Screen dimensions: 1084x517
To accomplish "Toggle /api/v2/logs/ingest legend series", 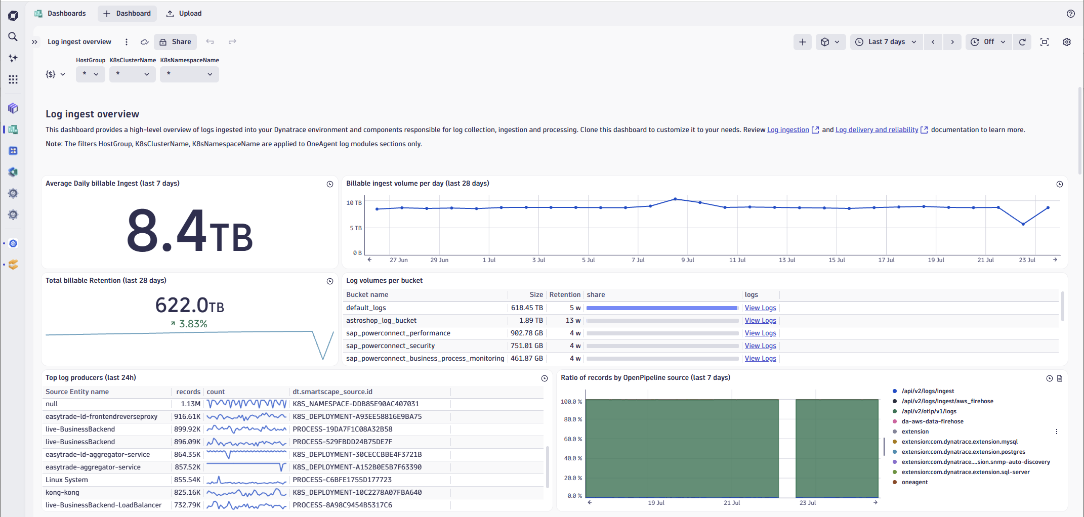I will (924, 391).
